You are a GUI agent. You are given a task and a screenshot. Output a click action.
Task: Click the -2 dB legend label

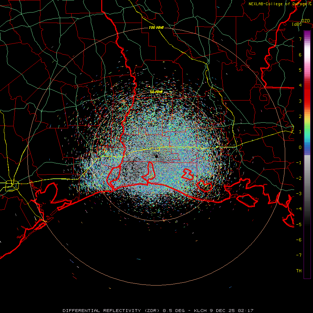[x=299, y=178]
